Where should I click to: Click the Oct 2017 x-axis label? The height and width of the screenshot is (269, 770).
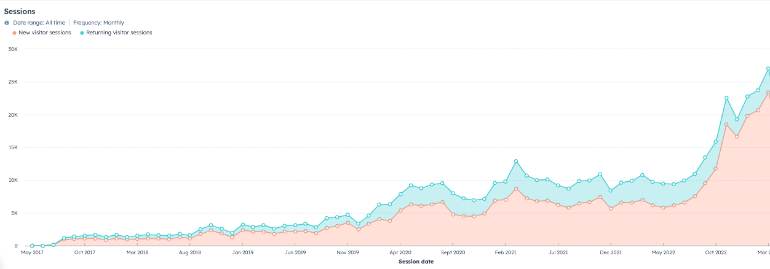(x=84, y=252)
